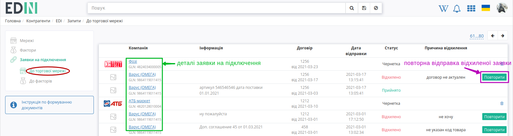The height and width of the screenshot is (136, 513).
Task: Select До торгової мережі submenu item
Action: (x=48, y=71)
